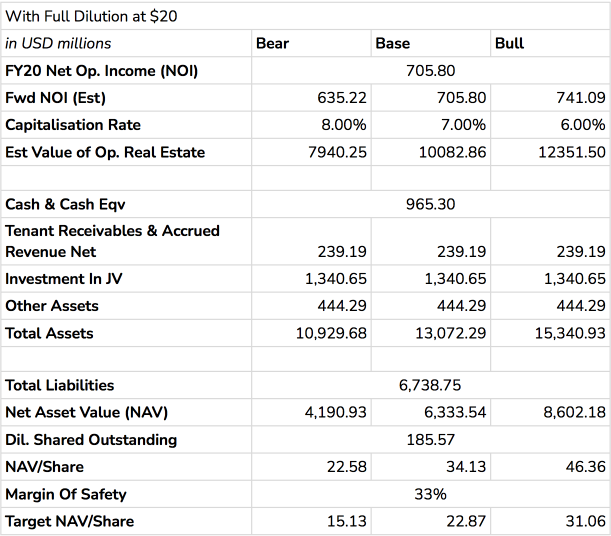Select Bear target NAV/Share 15.13
Viewport: 611px width, 536px height.
coord(311,521)
